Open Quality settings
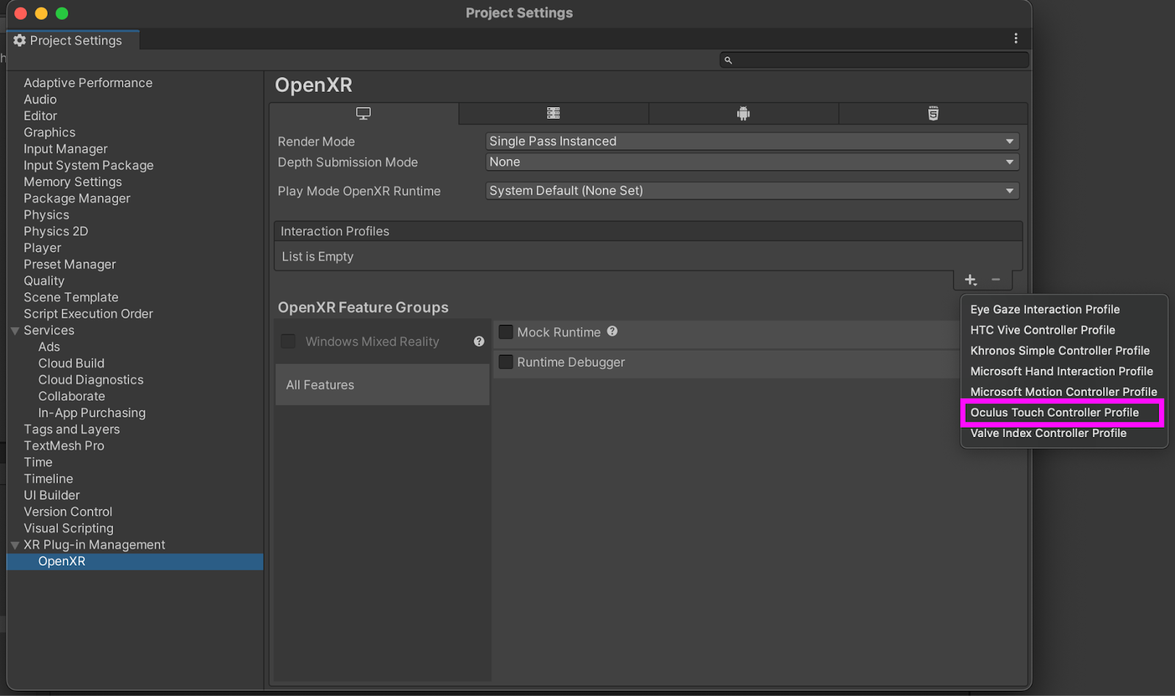The width and height of the screenshot is (1175, 696). 44,281
